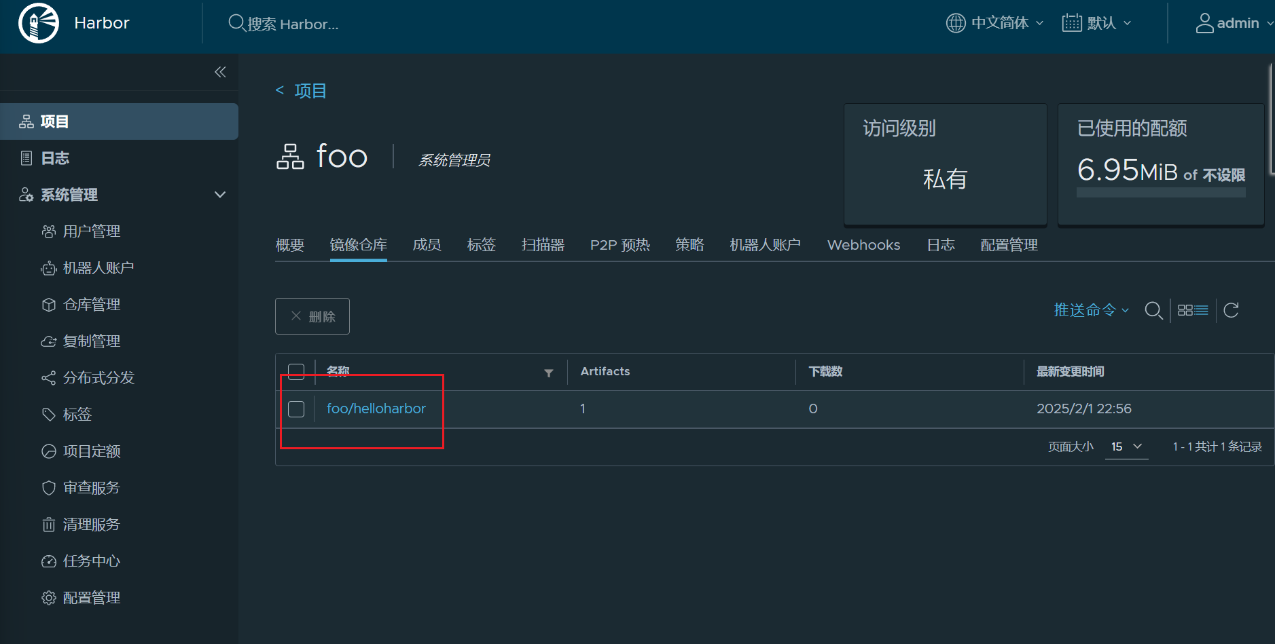Click the 项目 icon in the sidebar

(x=26, y=121)
